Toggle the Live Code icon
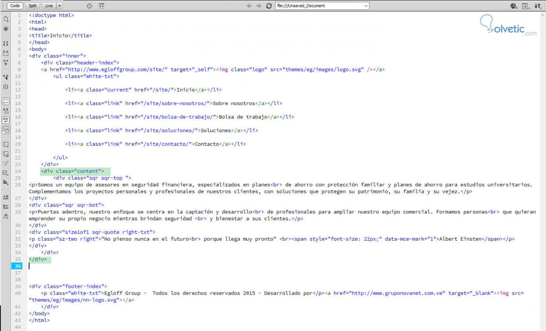546x331 pixels. [101, 6]
